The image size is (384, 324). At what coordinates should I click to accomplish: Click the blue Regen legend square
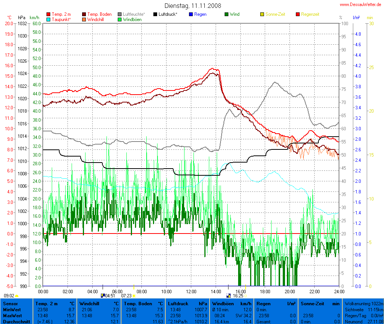[x=191, y=14]
